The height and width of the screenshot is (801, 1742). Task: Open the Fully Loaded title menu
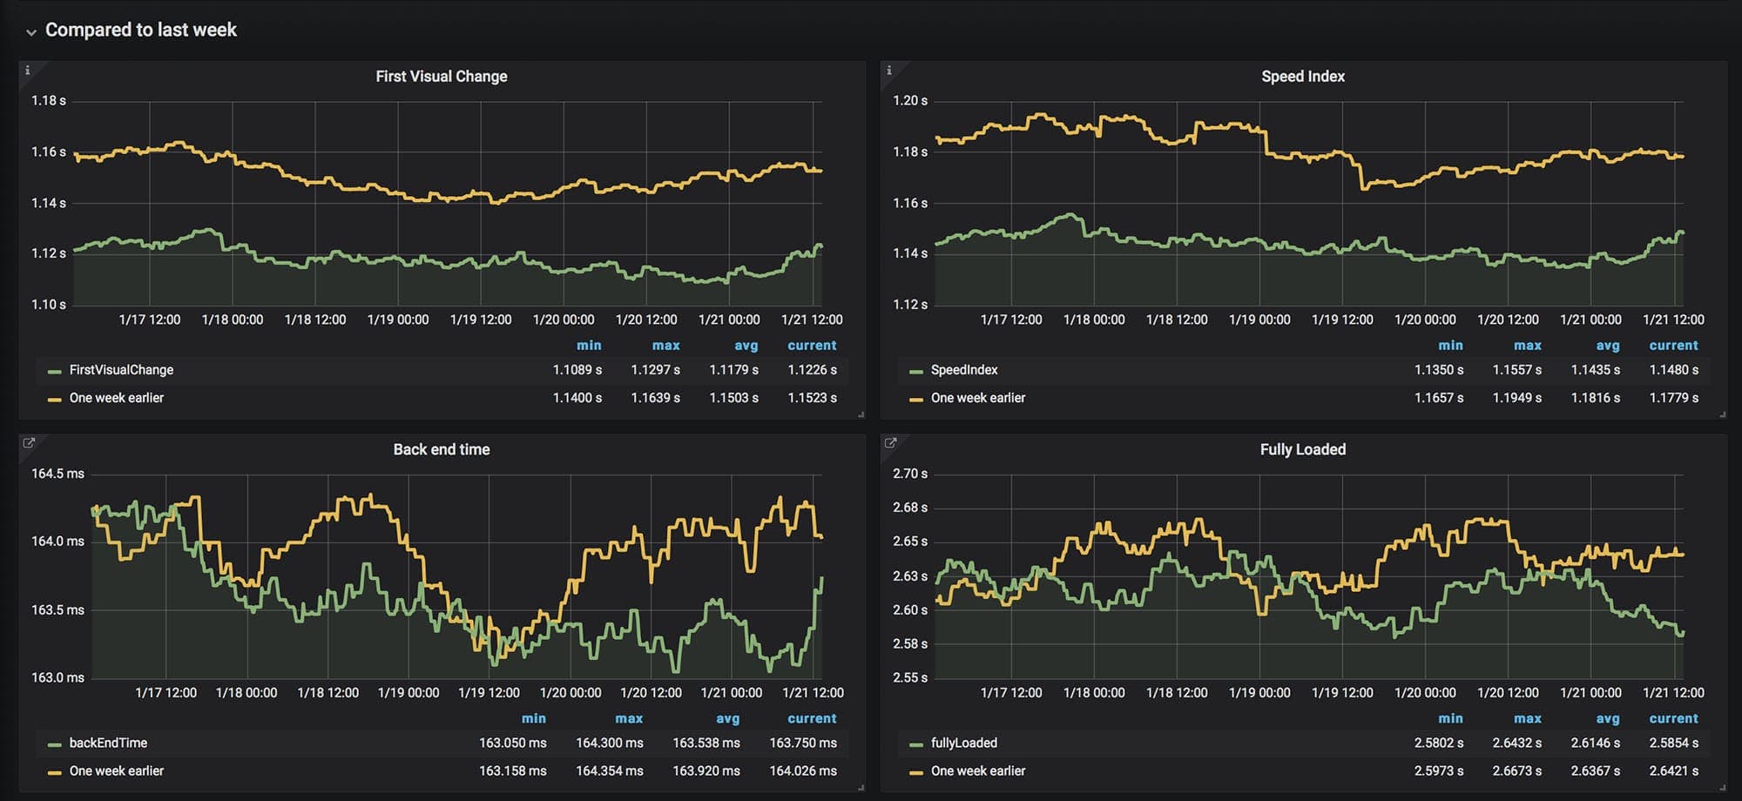click(1302, 449)
